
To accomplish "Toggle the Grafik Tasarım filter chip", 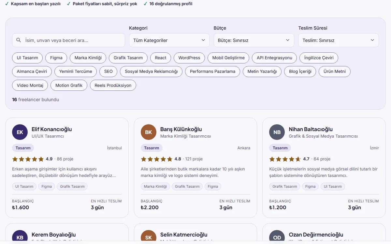I will click(x=128, y=58).
